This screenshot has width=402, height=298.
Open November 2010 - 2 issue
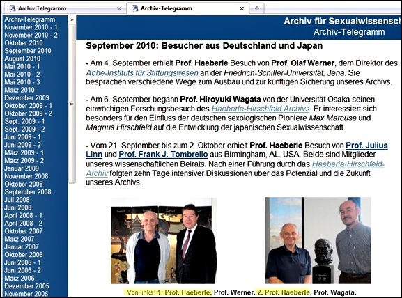(x=31, y=35)
